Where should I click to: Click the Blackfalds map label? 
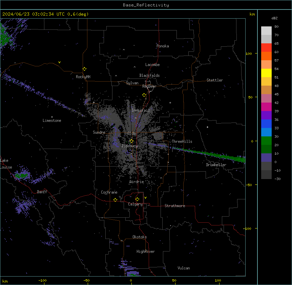(x=149, y=75)
